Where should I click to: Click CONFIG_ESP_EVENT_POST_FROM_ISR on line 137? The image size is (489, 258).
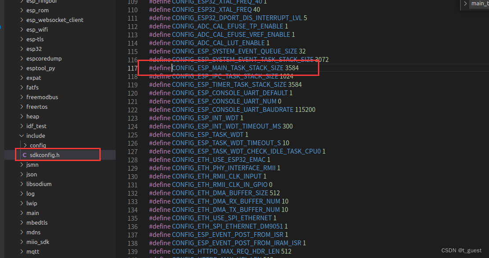228,235
